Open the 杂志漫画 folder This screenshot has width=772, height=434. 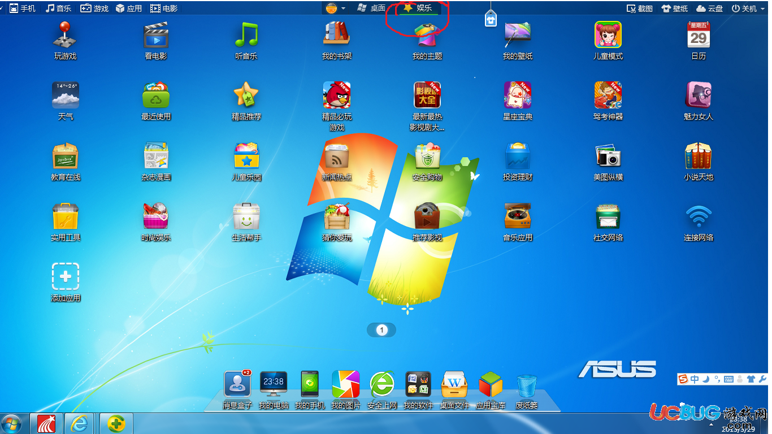point(156,156)
